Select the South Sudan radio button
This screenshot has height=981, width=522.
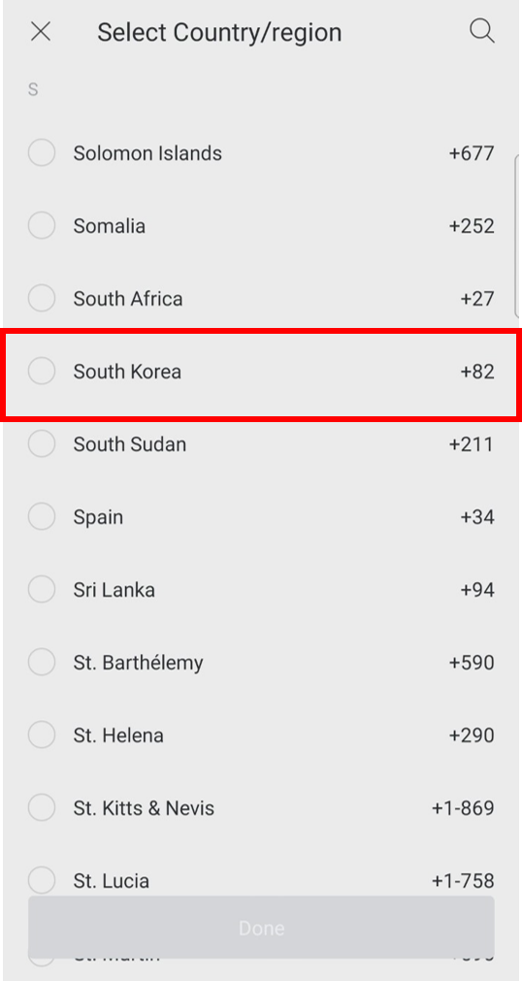[42, 444]
